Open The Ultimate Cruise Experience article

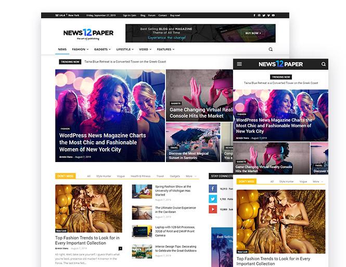click(x=175, y=210)
